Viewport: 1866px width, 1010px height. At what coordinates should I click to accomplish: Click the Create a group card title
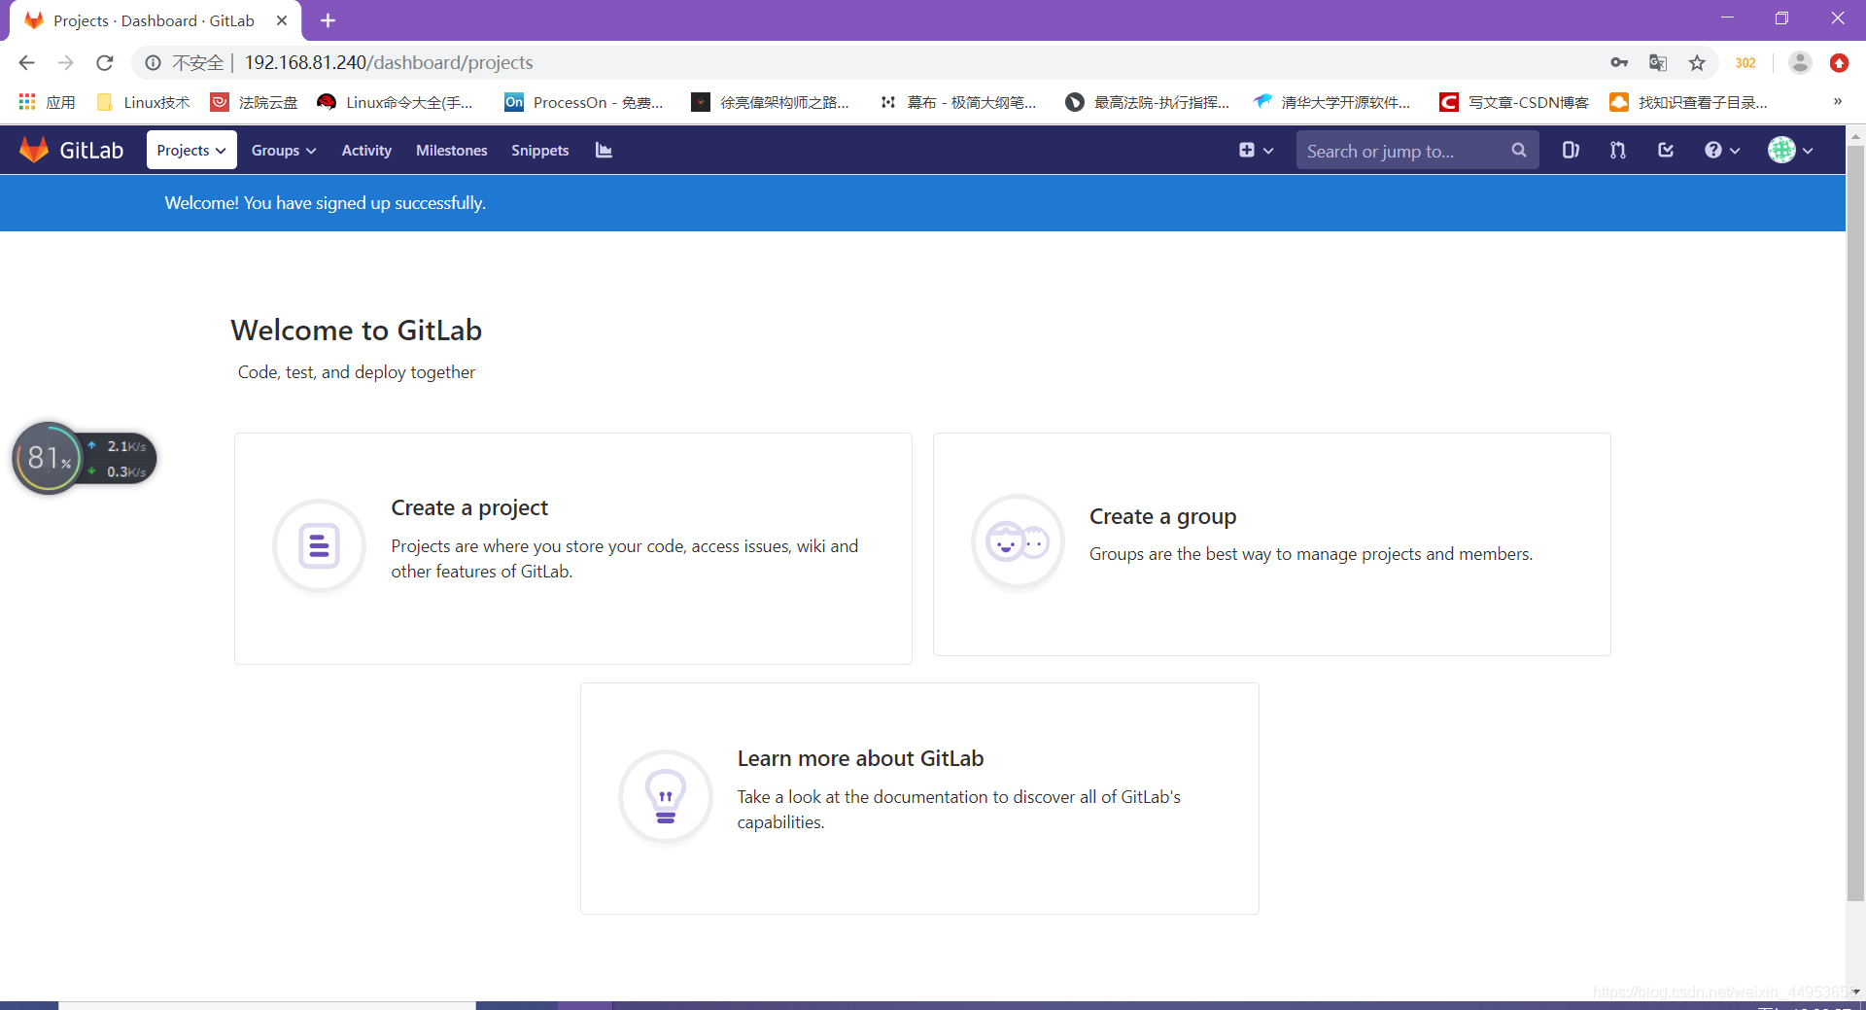click(1162, 516)
